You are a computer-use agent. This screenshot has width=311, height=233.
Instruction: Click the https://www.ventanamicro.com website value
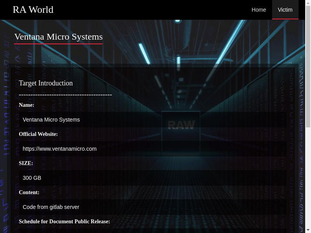pyautogui.click(x=59, y=149)
